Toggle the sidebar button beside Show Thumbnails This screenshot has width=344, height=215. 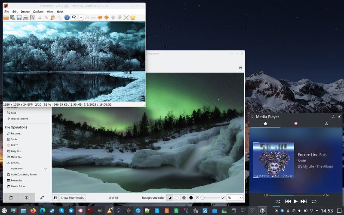coord(55,197)
